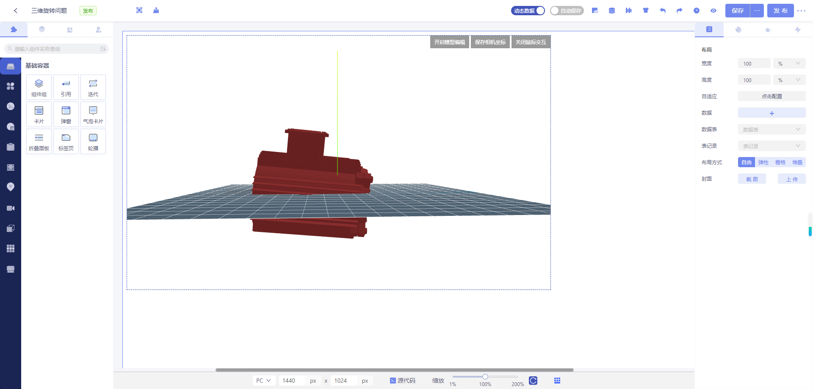
Task: Open the page source code icon in toolbar
Action: click(595, 11)
